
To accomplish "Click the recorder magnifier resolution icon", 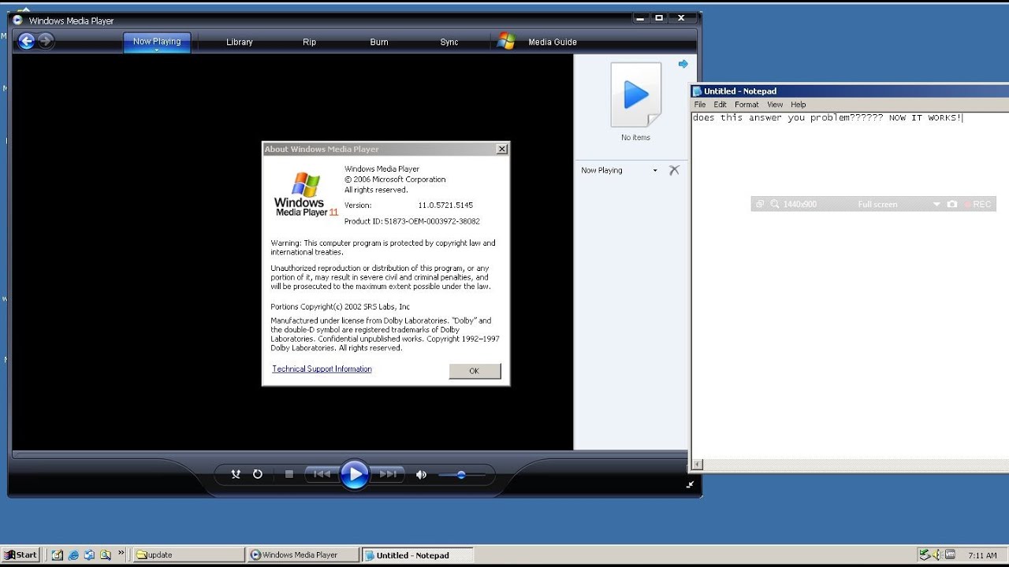I will point(775,204).
